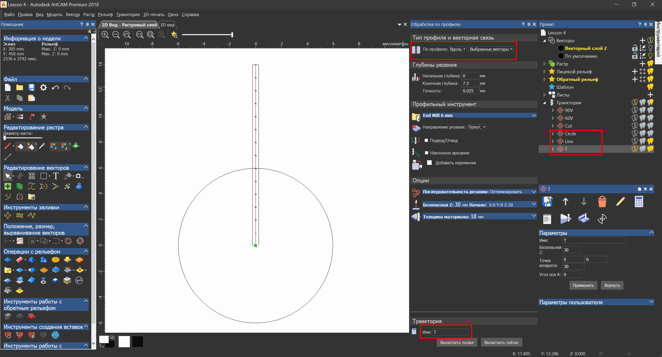Screen dimensions: 662x357
Task: Enable the Подвод/Отвод checkbox
Action: 426,140
